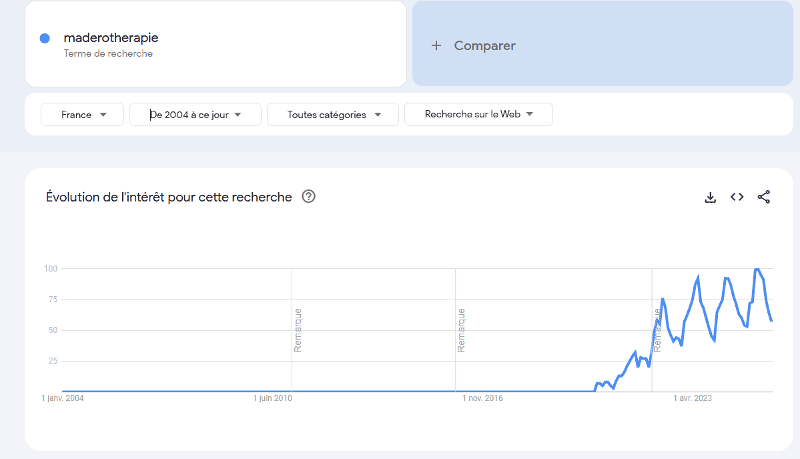Download the interest chart data

(x=710, y=197)
